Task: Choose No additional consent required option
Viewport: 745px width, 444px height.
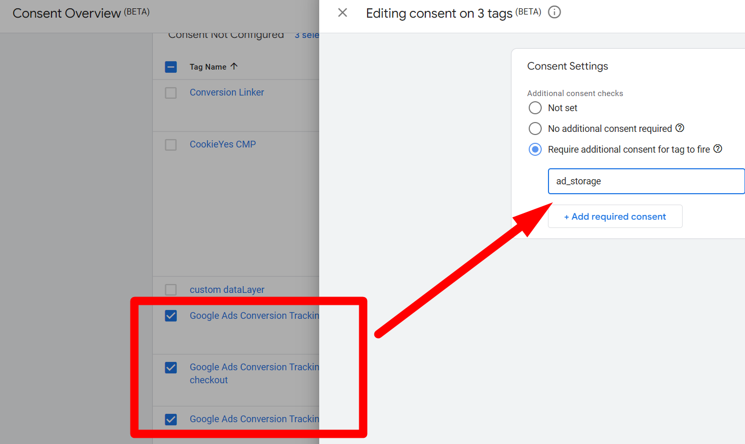Action: [x=535, y=129]
